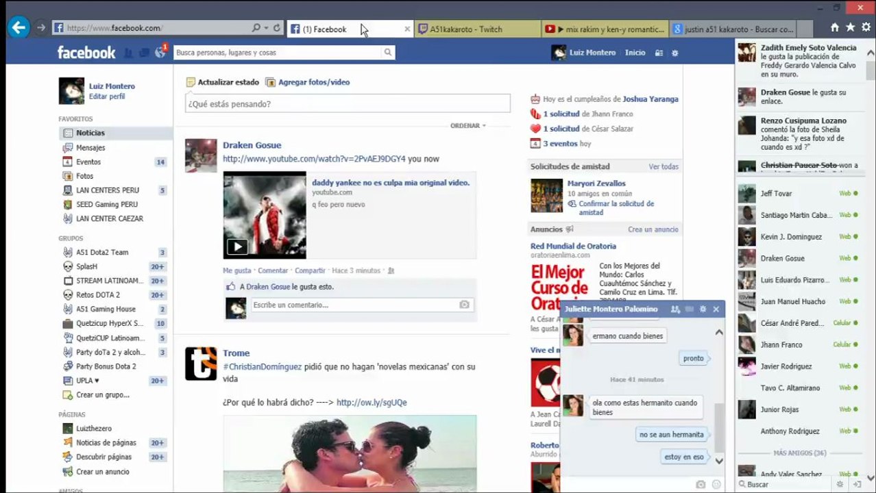
Task: Open the ORDENAR sort dropdown
Action: pos(467,125)
